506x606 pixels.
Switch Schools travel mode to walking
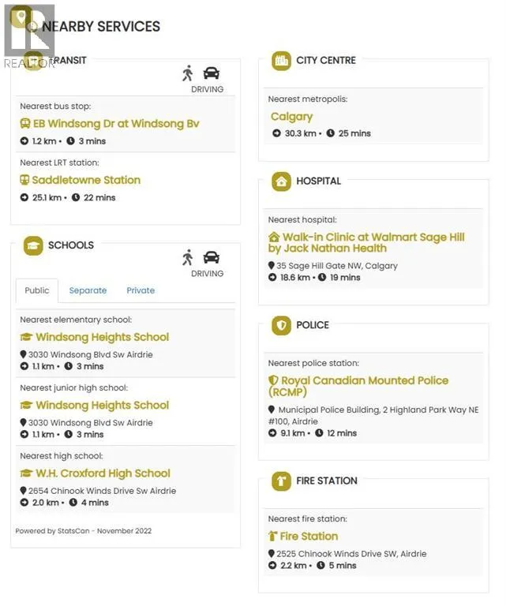click(x=187, y=257)
